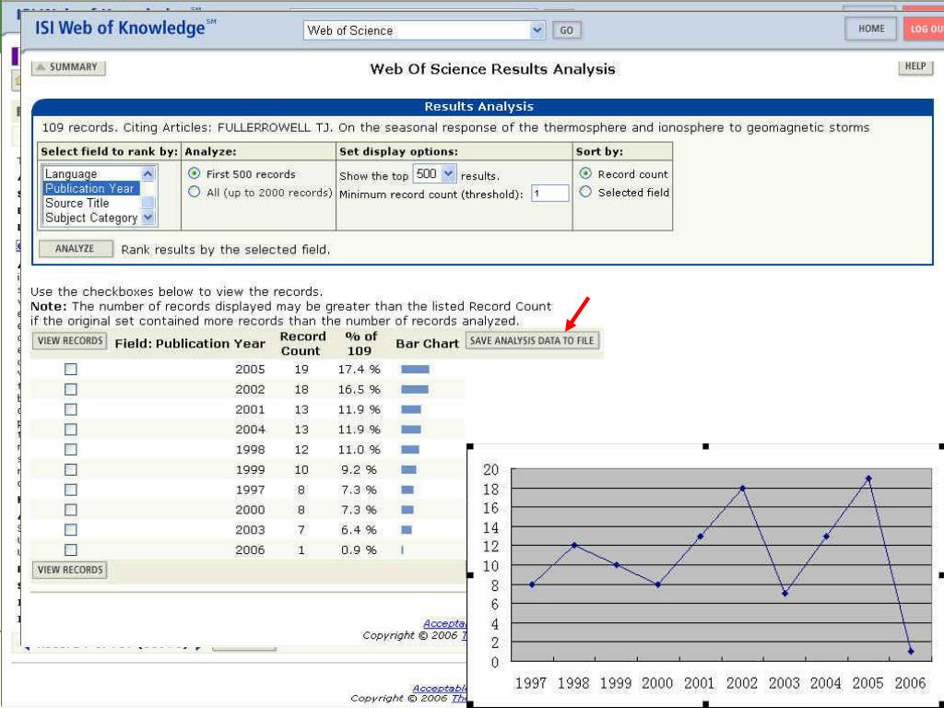
Task: Click SAVE ANALYSIS DATA TO FILE button
Action: click(532, 341)
